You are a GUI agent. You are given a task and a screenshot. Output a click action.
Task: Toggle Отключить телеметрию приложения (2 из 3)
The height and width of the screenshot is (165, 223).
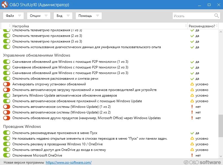[7, 35]
